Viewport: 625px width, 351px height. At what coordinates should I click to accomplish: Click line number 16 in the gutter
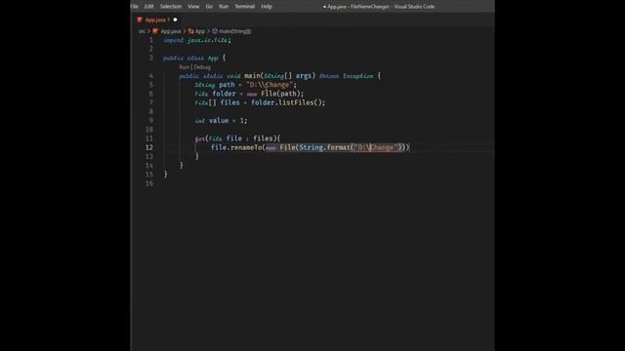pyautogui.click(x=149, y=183)
